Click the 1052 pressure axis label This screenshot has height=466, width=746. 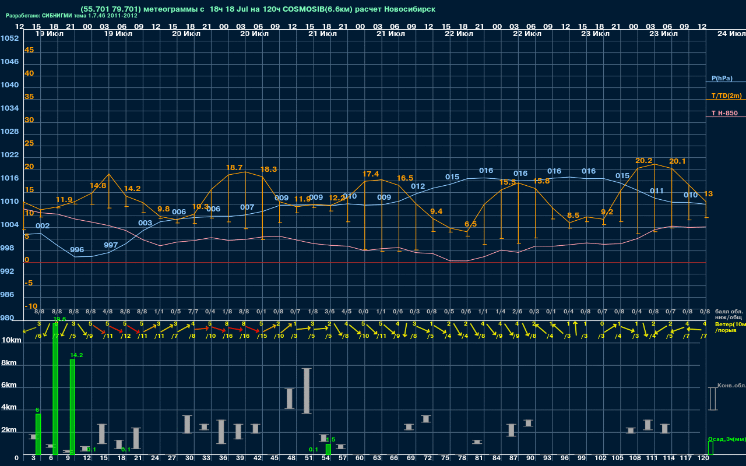click(9, 38)
